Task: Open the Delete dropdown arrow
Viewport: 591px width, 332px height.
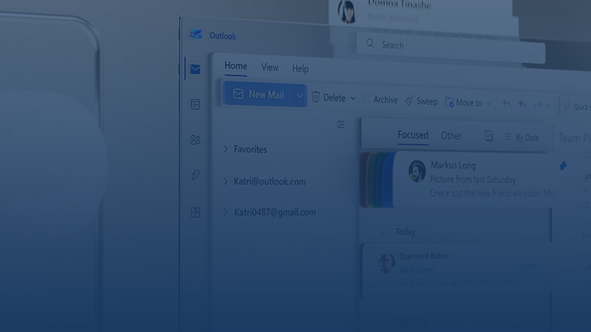Action: (353, 98)
